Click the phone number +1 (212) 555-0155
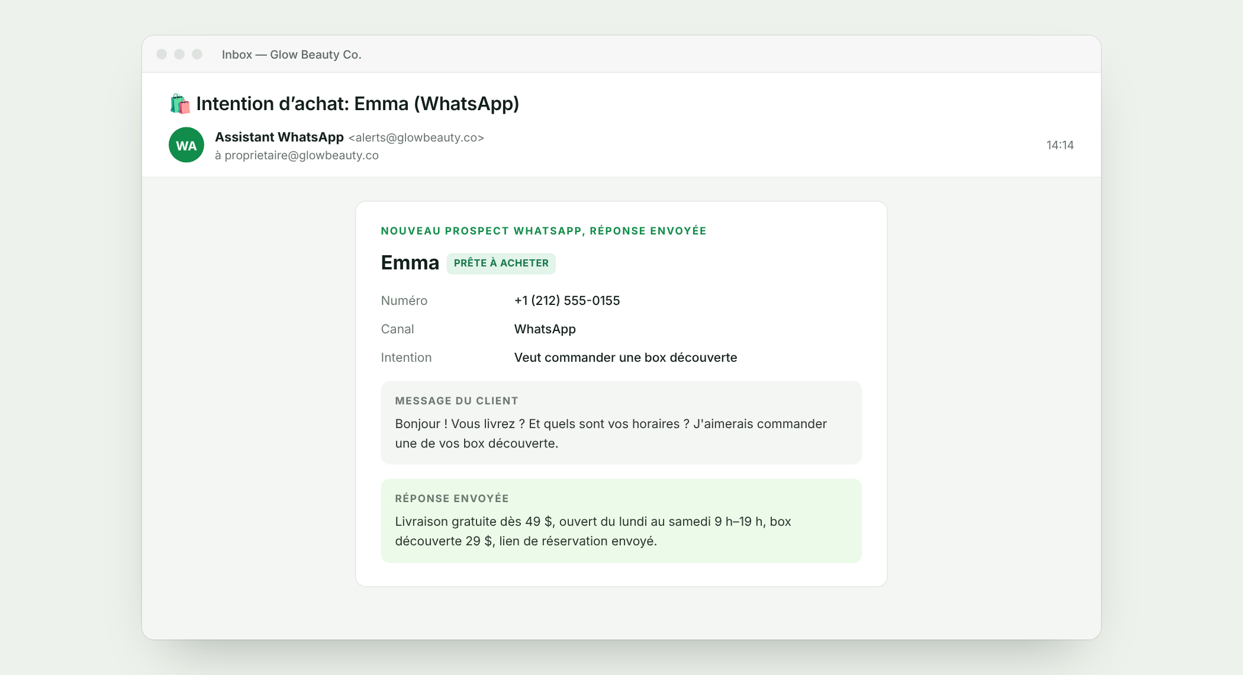Viewport: 1243px width, 675px height. tap(567, 300)
